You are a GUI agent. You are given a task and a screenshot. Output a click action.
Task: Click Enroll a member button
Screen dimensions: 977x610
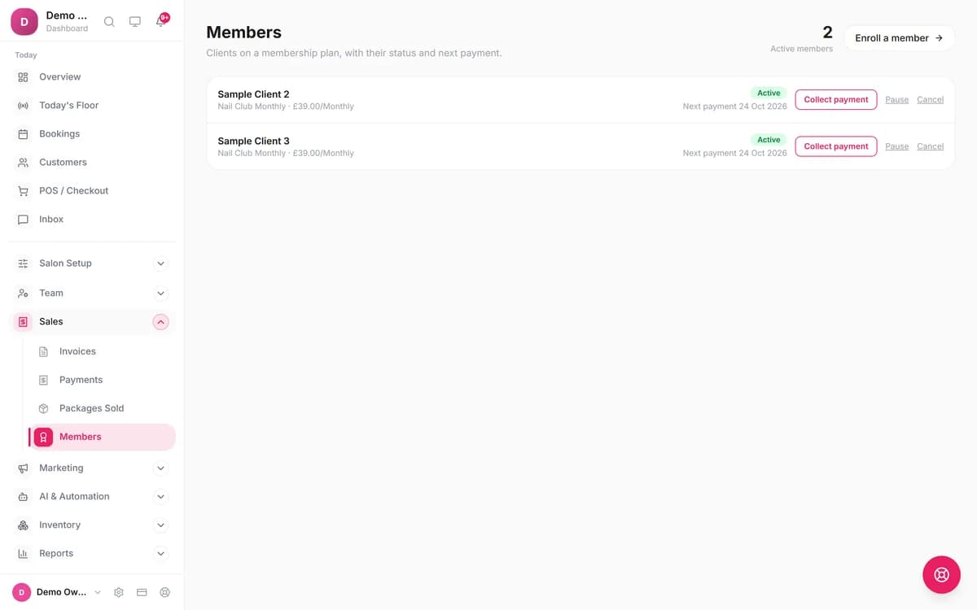pyautogui.click(x=899, y=38)
